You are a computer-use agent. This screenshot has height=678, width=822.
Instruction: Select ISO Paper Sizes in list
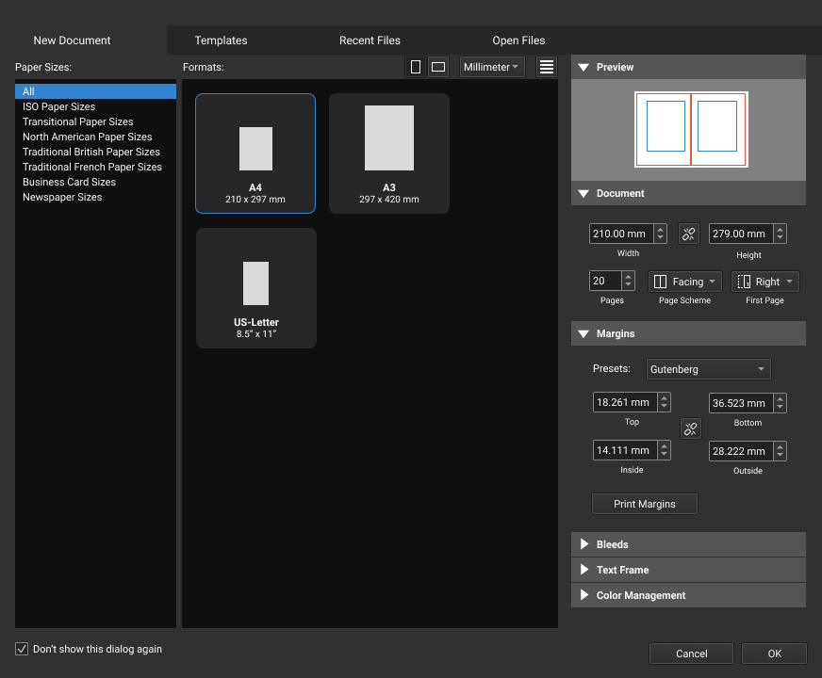point(59,106)
